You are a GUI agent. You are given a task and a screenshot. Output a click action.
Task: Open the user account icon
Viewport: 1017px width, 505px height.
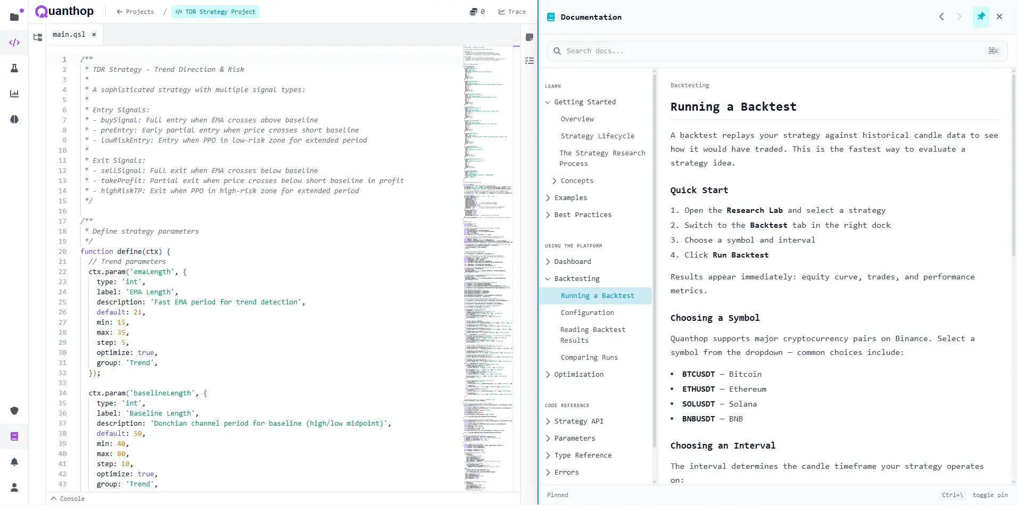point(14,487)
